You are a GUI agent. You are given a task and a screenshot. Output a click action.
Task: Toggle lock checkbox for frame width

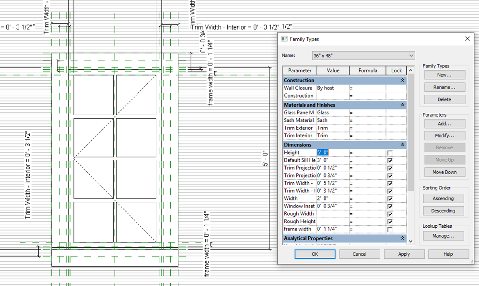pyautogui.click(x=390, y=230)
